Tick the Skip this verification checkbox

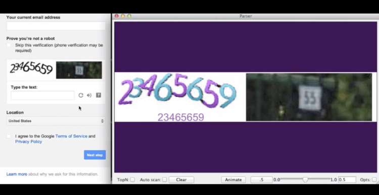coord(9,45)
